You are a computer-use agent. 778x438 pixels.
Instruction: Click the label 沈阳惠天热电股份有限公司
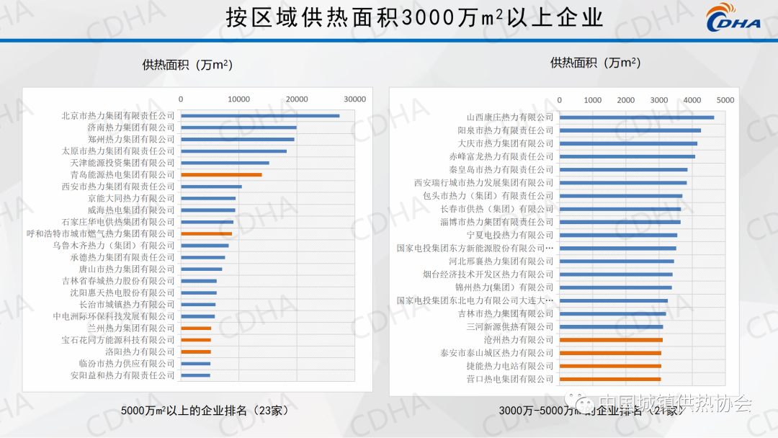(122, 292)
